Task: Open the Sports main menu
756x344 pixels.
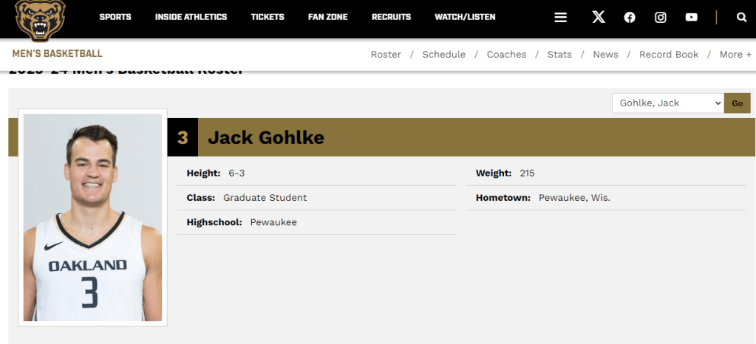Action: point(115,17)
